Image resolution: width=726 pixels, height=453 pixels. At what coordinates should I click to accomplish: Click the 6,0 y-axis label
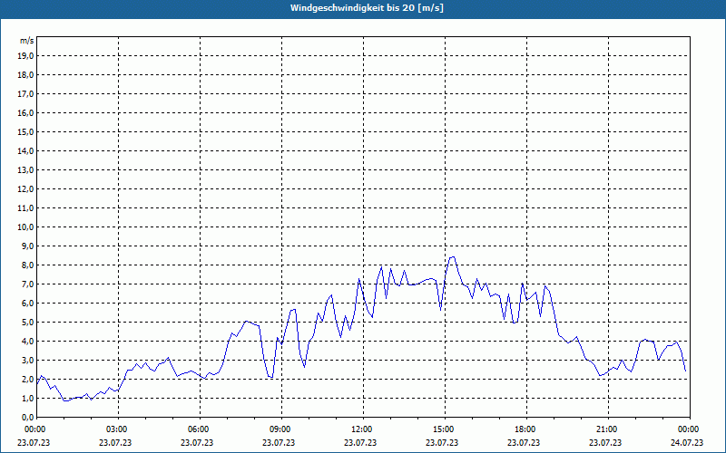28,303
